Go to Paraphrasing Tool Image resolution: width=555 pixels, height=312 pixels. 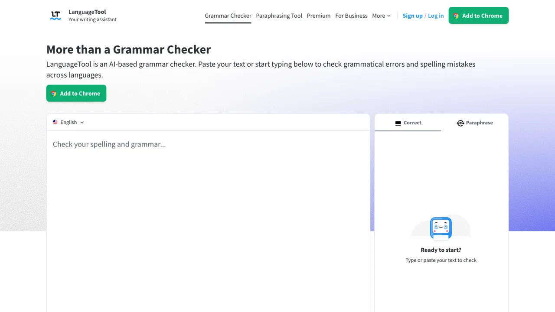(x=279, y=16)
